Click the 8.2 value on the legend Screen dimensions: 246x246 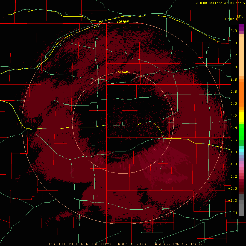click(234, 55)
